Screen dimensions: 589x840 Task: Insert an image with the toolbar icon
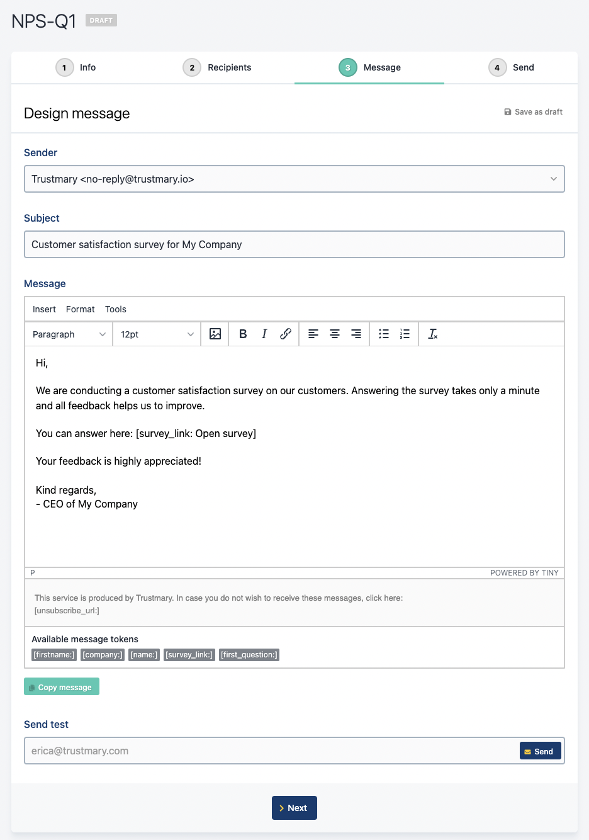coord(215,334)
